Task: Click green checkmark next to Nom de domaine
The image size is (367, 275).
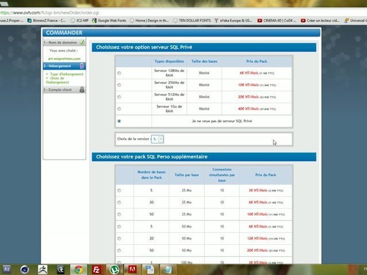Action: coord(82,42)
